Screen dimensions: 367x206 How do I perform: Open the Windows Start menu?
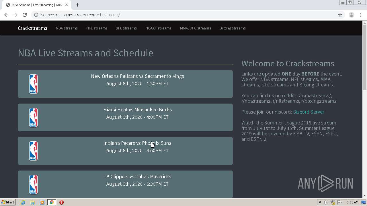pos(8,202)
